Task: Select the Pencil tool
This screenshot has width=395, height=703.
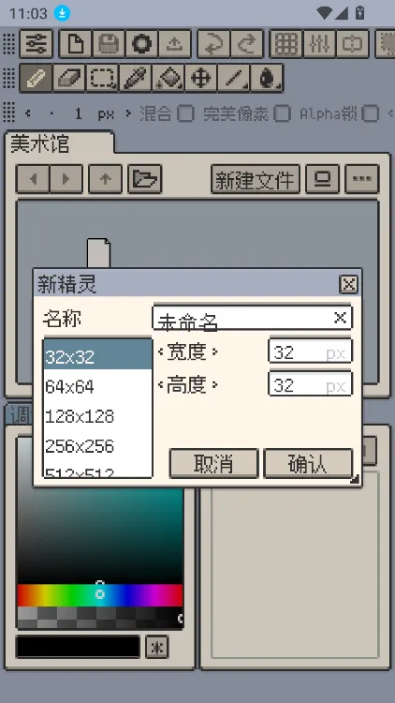Action: pyautogui.click(x=36, y=79)
